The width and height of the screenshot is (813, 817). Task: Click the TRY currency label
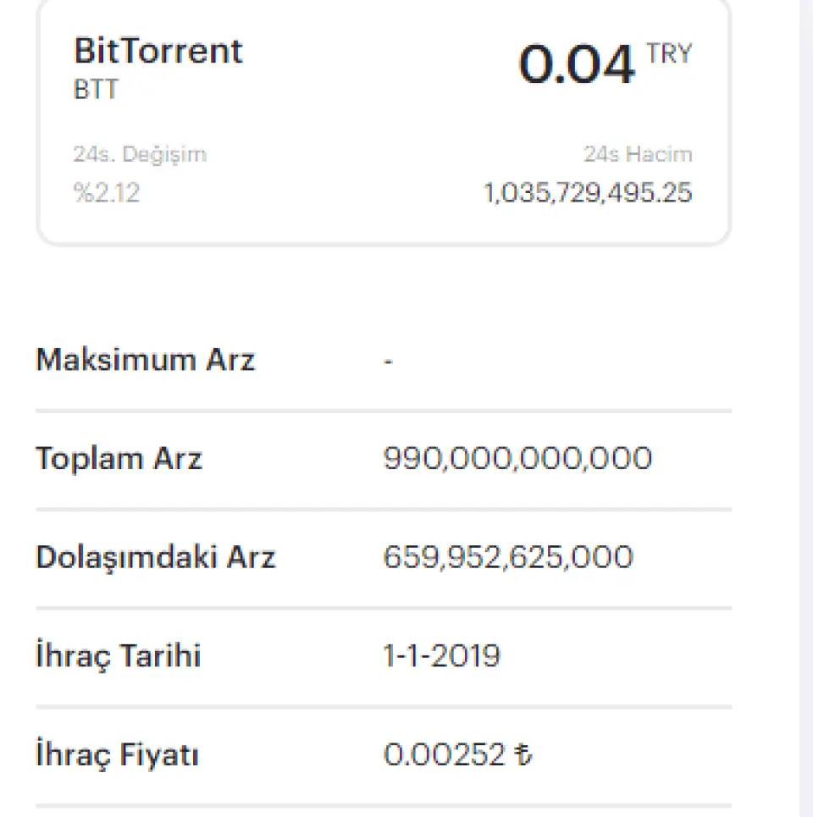tap(669, 54)
